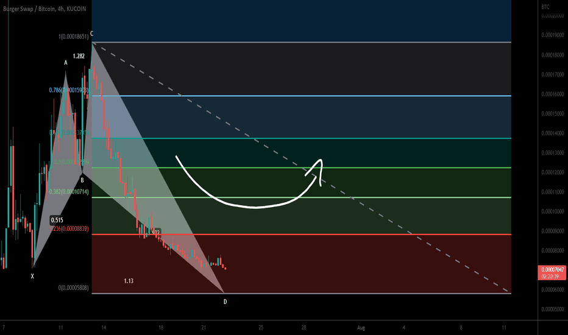Click pattern point label B
The image size is (568, 335).
pos(82,180)
